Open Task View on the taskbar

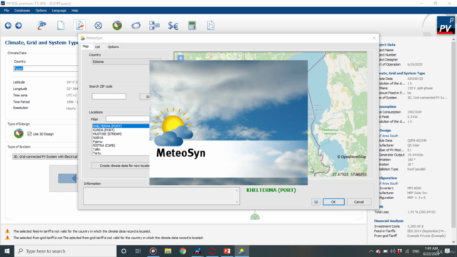(x=138, y=251)
